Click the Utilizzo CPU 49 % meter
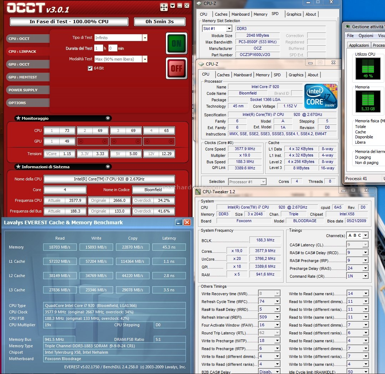385x374 pixels. click(x=368, y=68)
